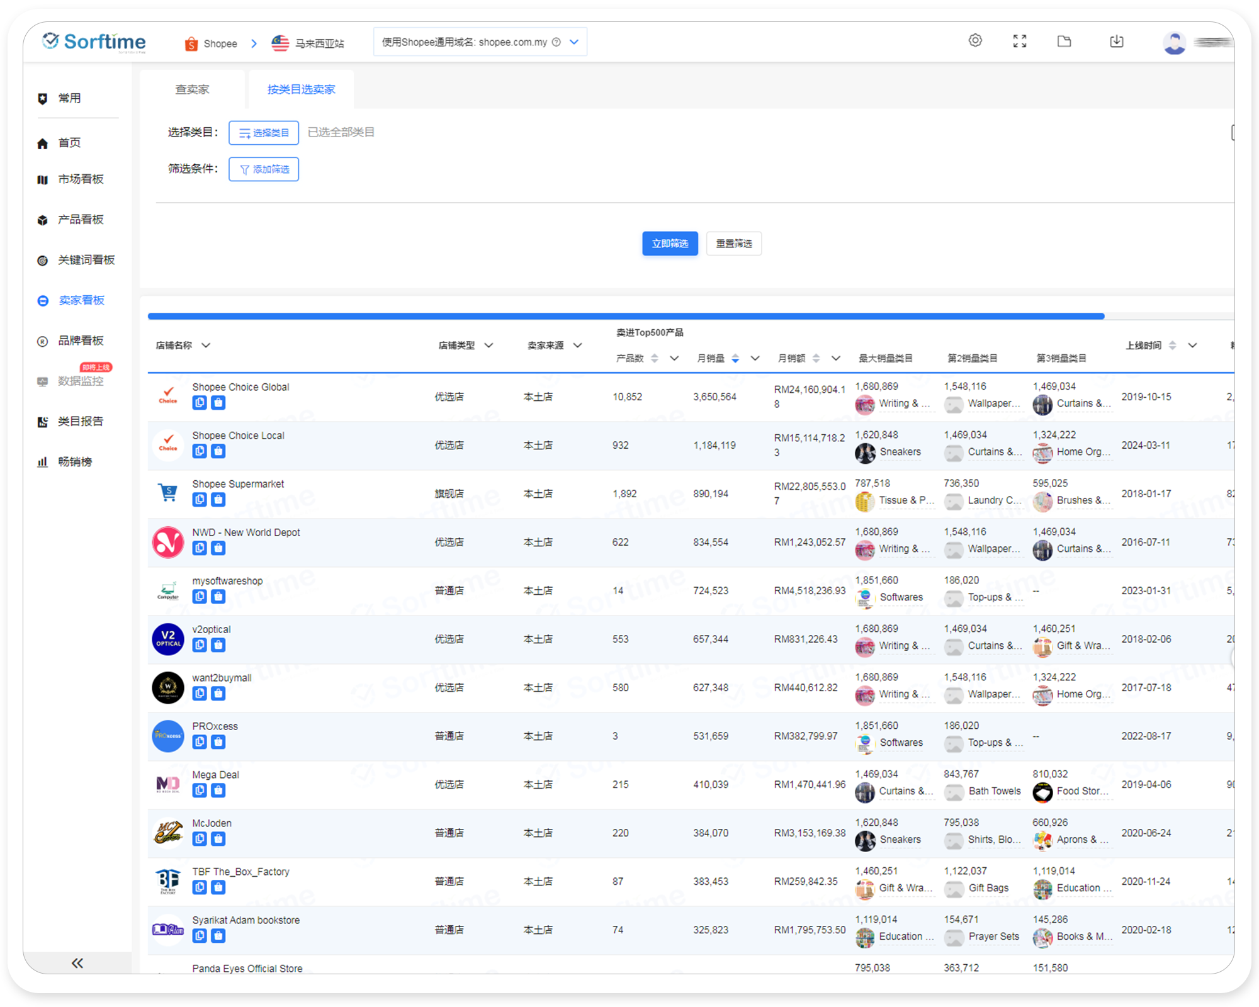Screen dimensions: 1259x1007
Task: Open the Shopee Choice Local store name
Action: (238, 436)
